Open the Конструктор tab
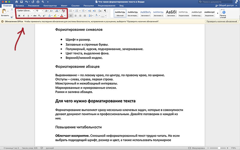240x150 pixels. (50, 6)
